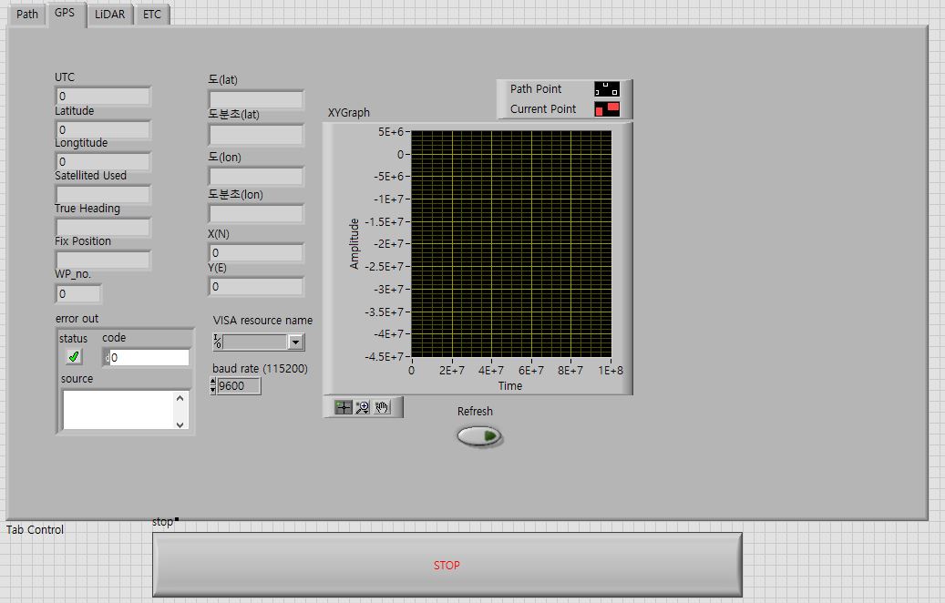Click the Y(E) value field
945x603 pixels.
click(256, 287)
